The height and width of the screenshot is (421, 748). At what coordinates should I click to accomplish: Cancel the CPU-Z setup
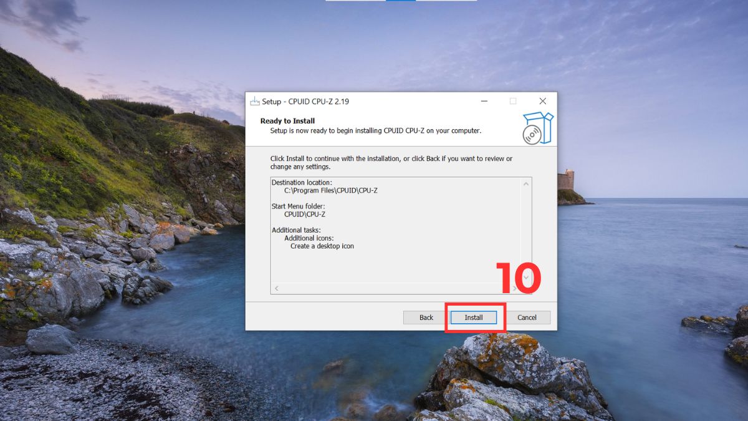tap(527, 317)
